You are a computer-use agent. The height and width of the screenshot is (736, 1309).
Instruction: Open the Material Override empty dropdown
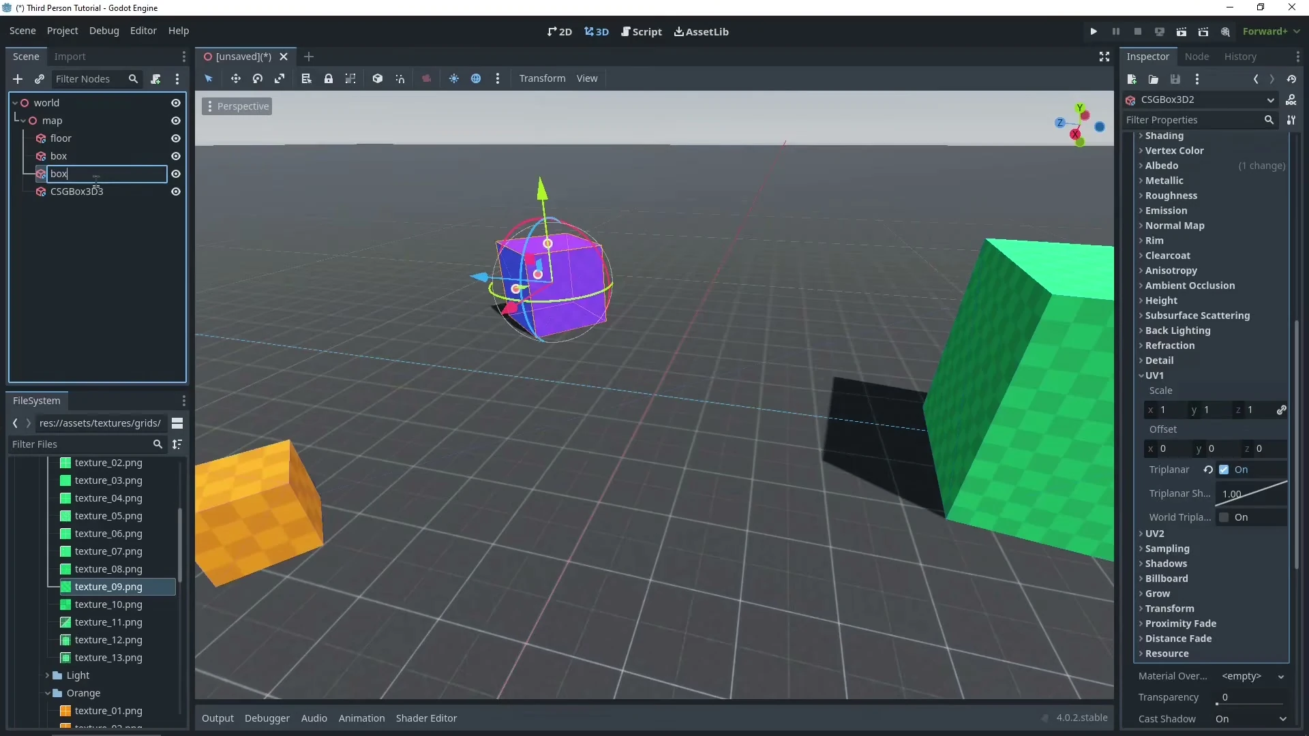[x=1252, y=676]
